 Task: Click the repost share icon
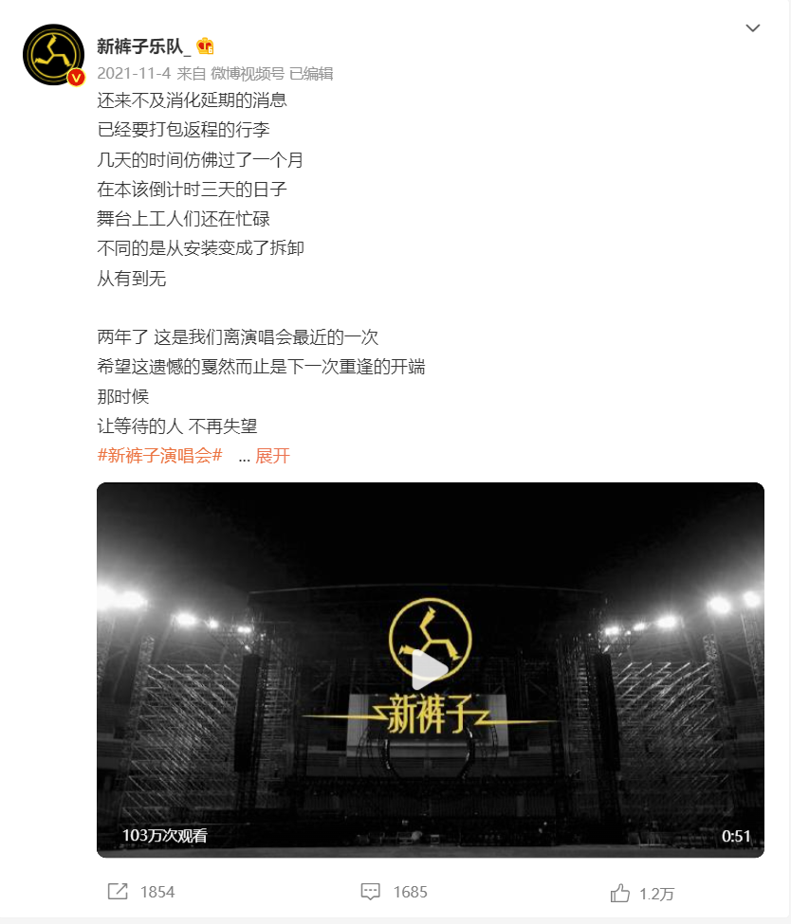118,892
